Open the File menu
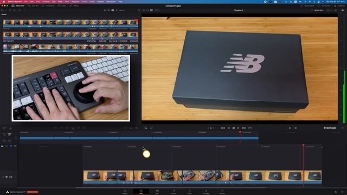 click(x=26, y=2)
